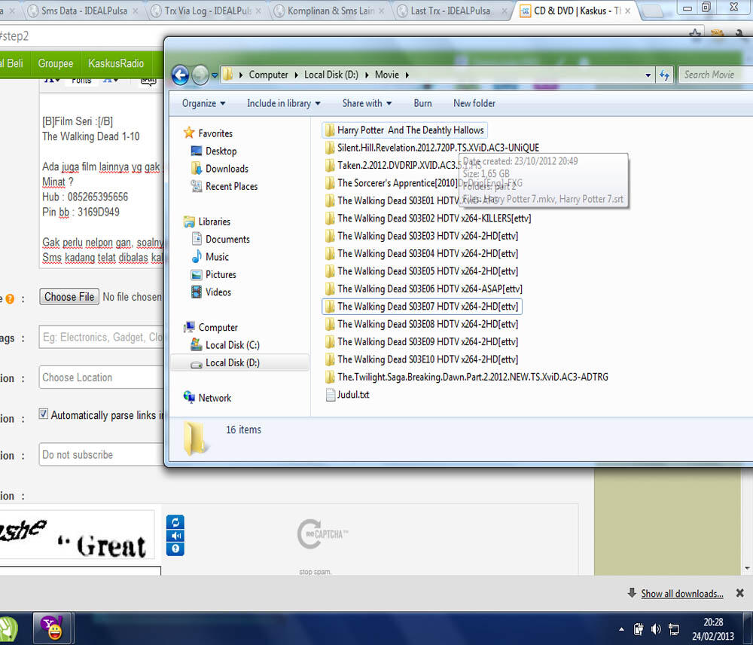Open the Choose Location dropdown
753x645 pixels.
pos(102,378)
